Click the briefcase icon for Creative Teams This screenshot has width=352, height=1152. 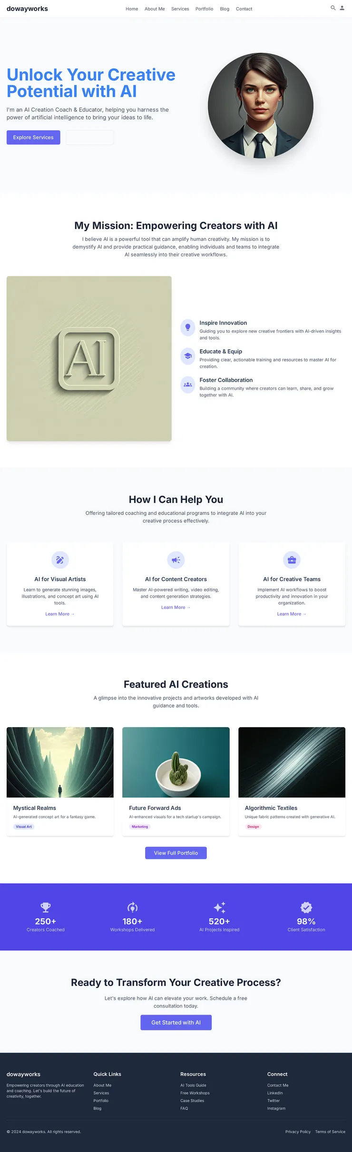pos(292,560)
